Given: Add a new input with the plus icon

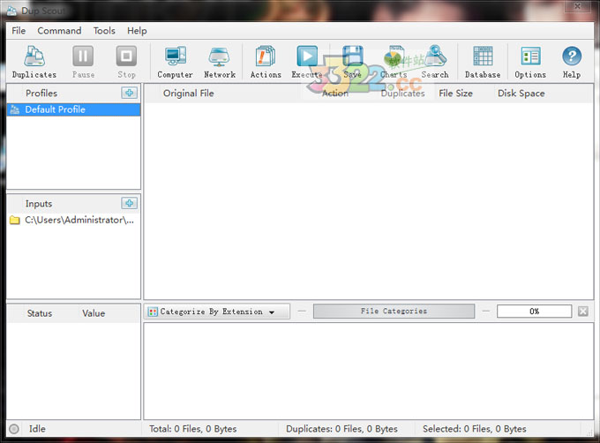Looking at the screenshot, I should pyautogui.click(x=130, y=203).
